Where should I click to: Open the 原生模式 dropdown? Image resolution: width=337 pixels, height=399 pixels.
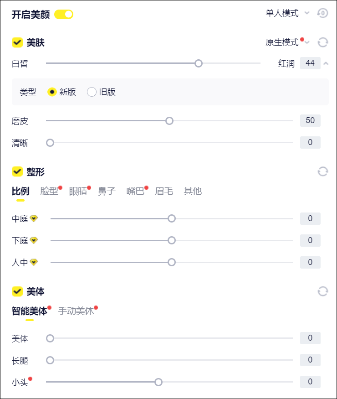(287, 42)
